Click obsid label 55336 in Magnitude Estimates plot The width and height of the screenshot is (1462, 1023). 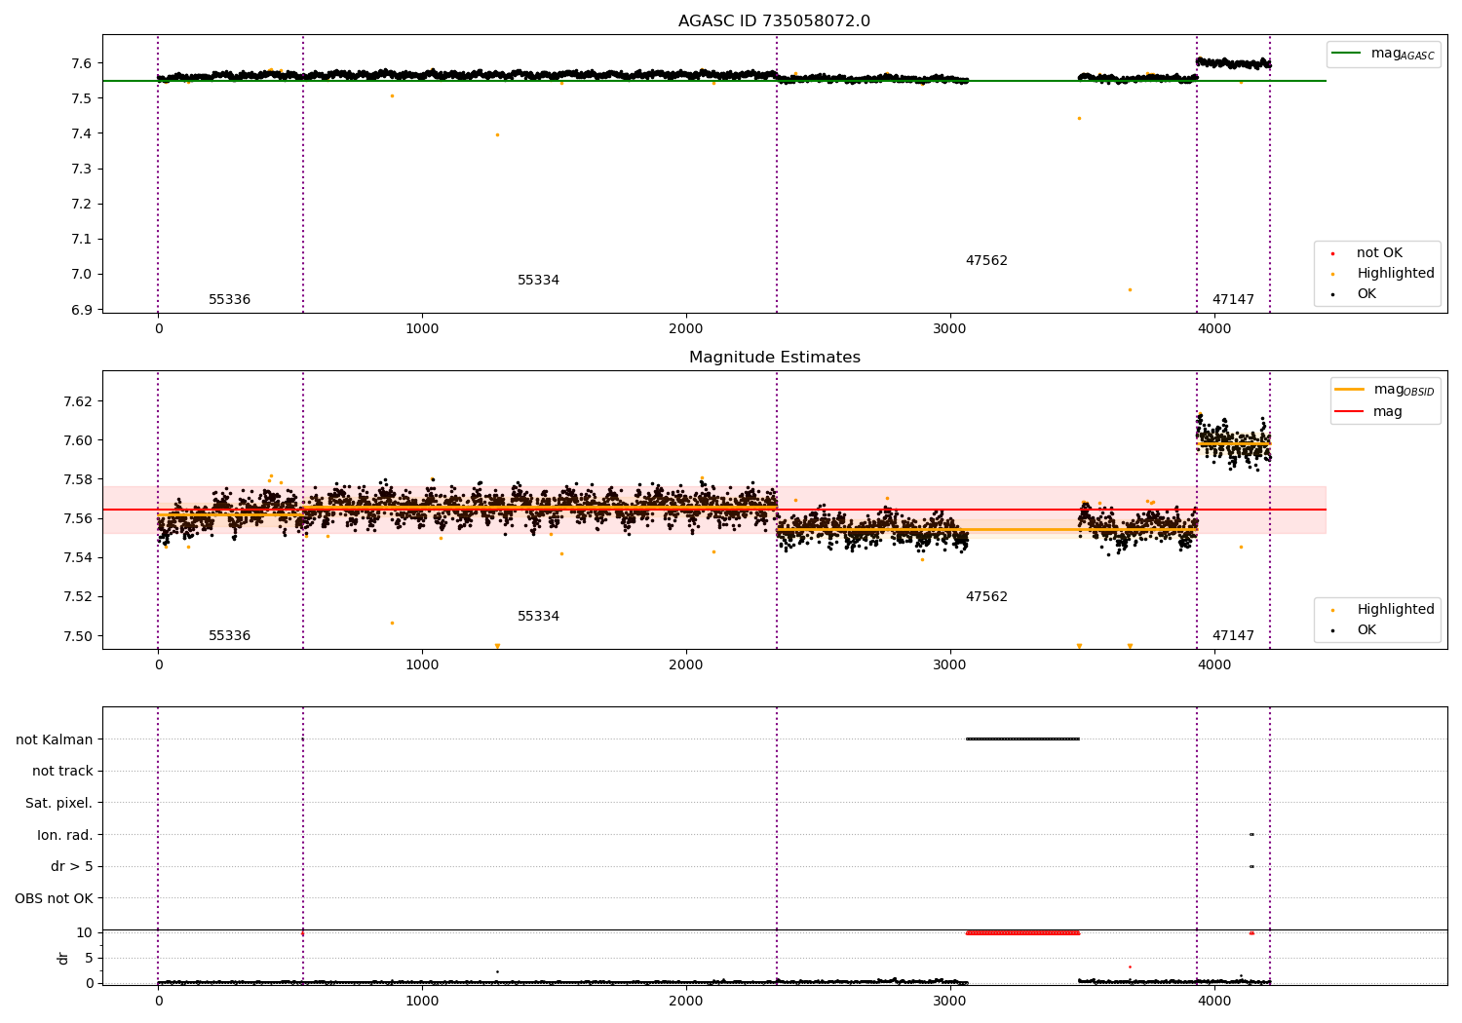(x=230, y=636)
